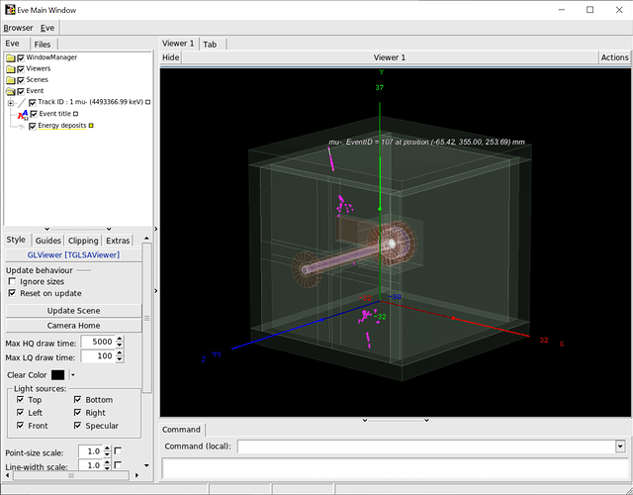The height and width of the screenshot is (495, 633).
Task: Click the Camera Home button
Action: (x=73, y=326)
